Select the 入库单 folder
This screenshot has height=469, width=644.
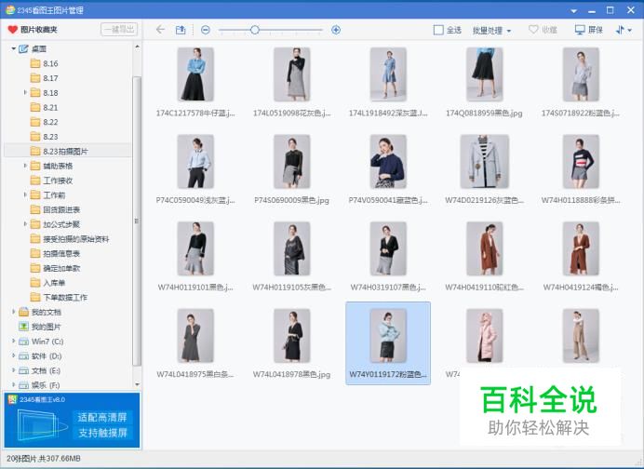(48, 283)
